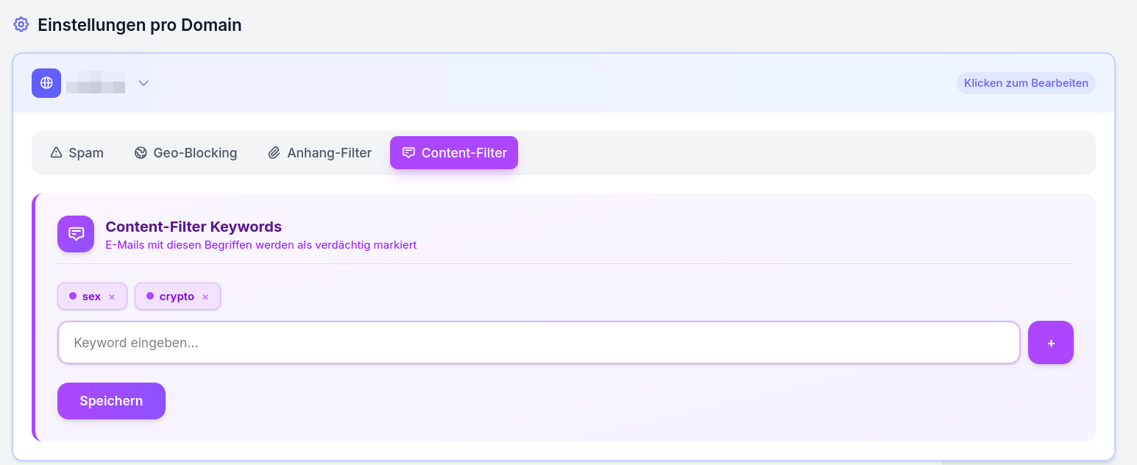Image resolution: width=1137 pixels, height=465 pixels.
Task: Click the settings gear next to page title
Action: tap(21, 24)
